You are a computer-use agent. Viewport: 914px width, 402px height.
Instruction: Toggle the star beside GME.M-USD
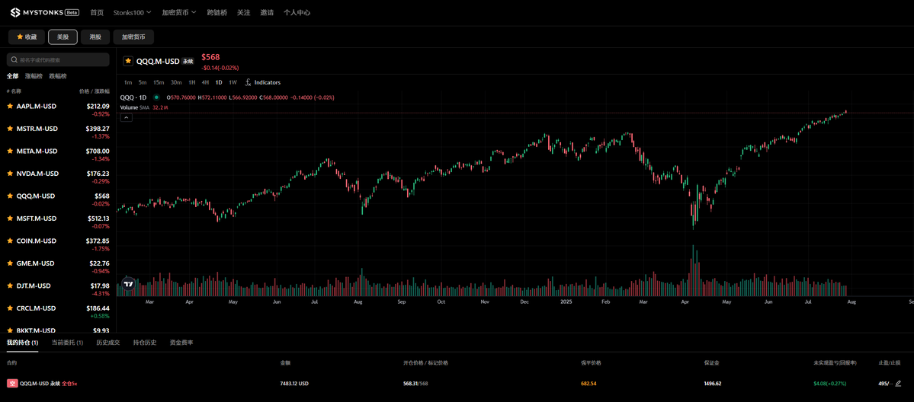(10, 263)
